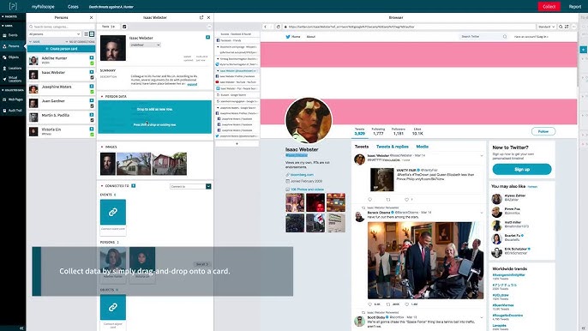Toggle checkbox on Isaac Webster list card
588x331 pixels.
[x=92, y=77]
